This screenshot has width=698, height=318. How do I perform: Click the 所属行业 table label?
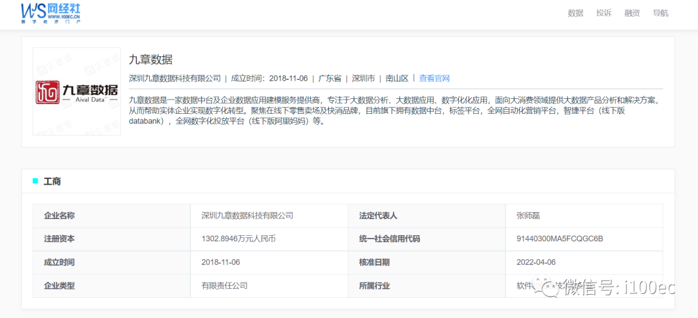[374, 286]
